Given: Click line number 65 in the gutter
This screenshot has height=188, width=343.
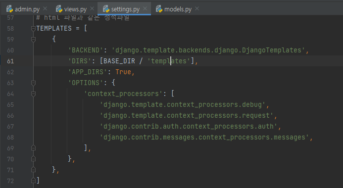Looking at the screenshot, I should tap(10, 105).
